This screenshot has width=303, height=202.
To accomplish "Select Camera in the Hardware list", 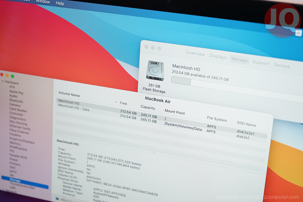I will click(15, 105).
